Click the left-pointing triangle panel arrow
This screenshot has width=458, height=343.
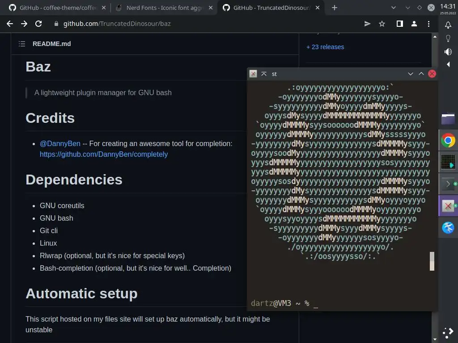(x=448, y=64)
